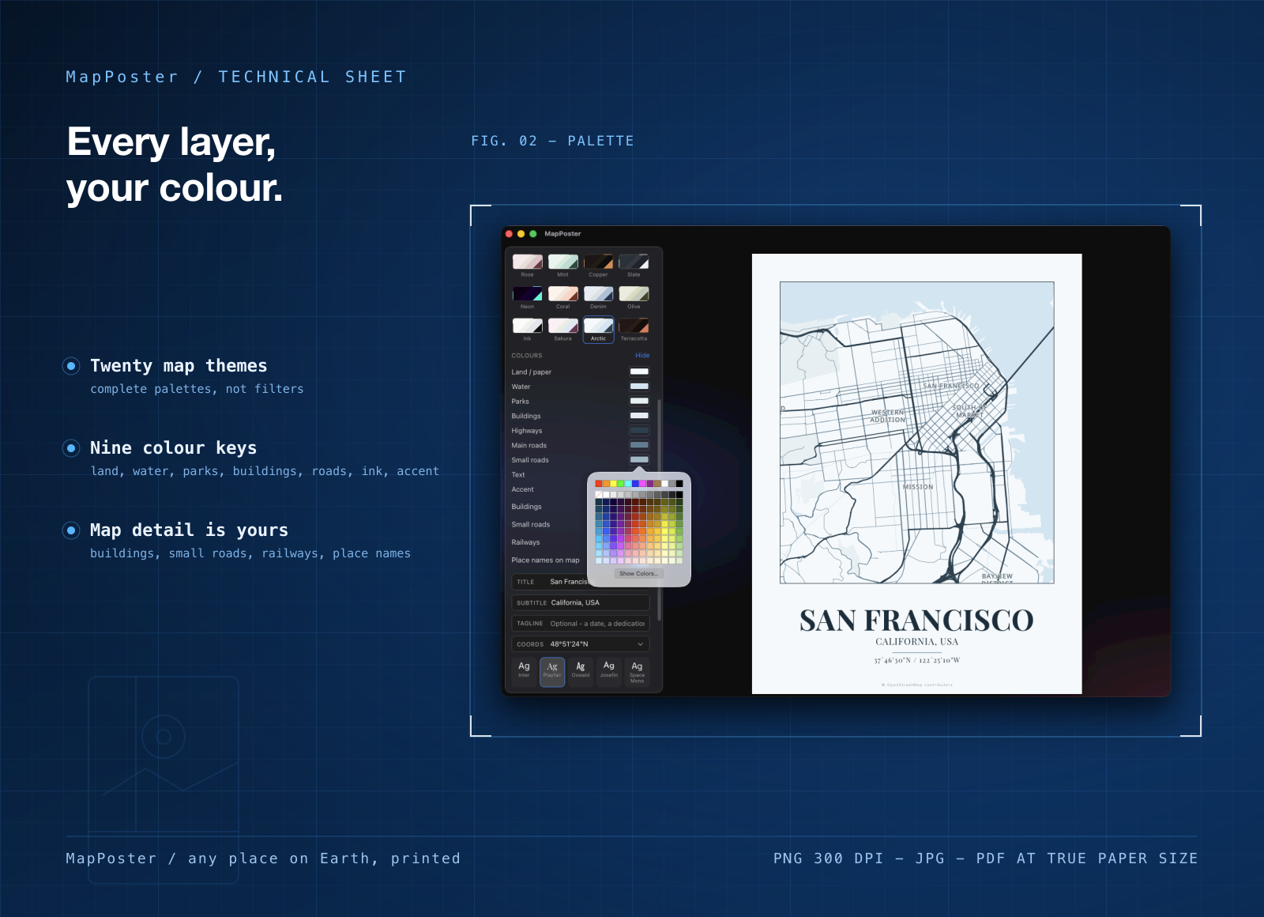
Task: Select the Mint theme thumbnail
Action: 562,262
